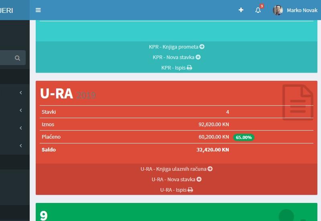Open KPR - Knjiga prometa link
This screenshot has width=321, height=221.
pos(177,47)
